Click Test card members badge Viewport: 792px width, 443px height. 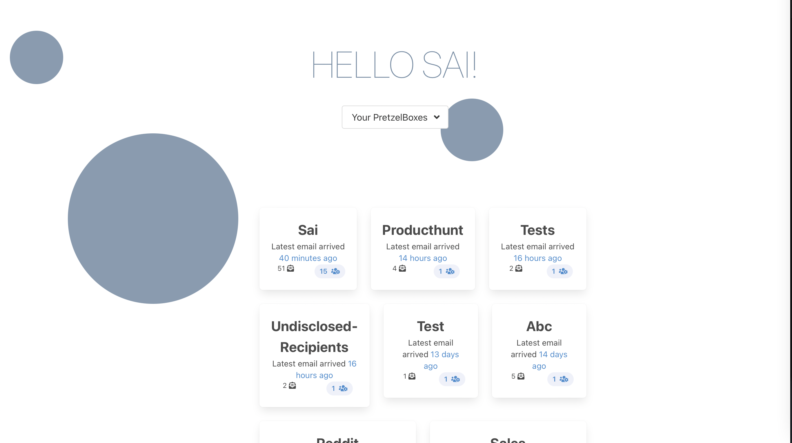(x=452, y=379)
